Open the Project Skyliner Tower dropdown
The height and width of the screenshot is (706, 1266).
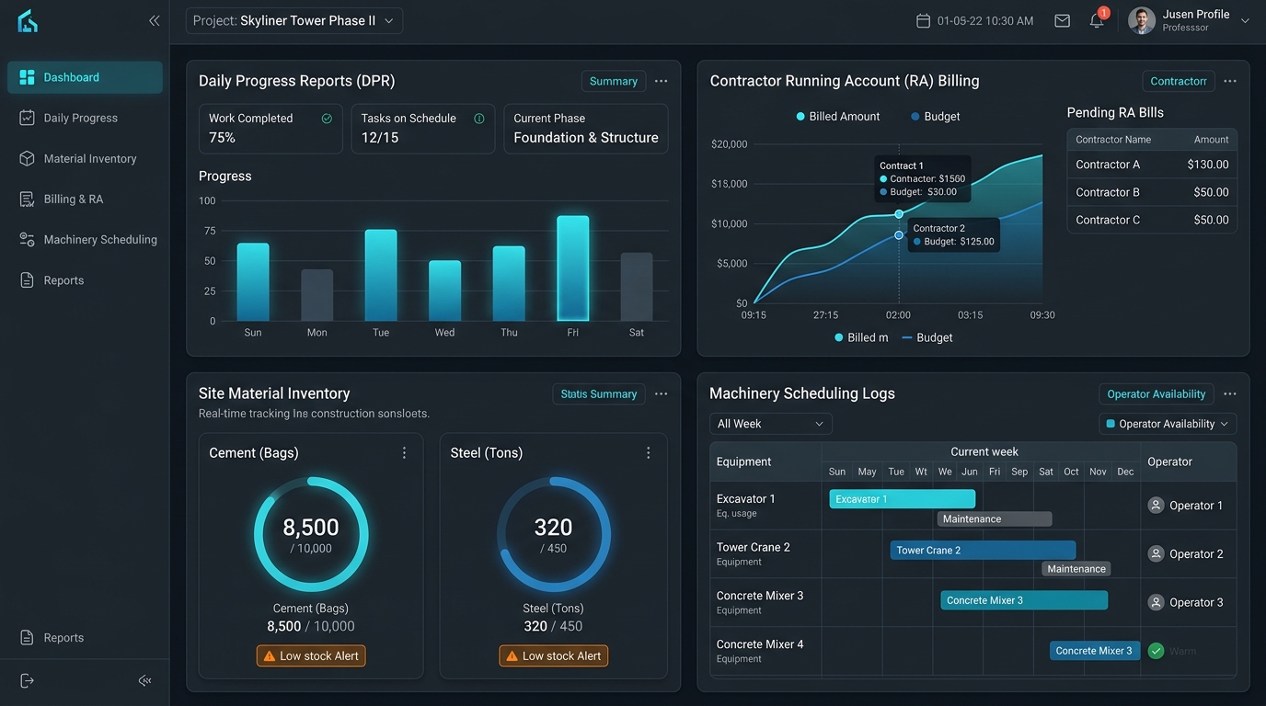coord(294,20)
